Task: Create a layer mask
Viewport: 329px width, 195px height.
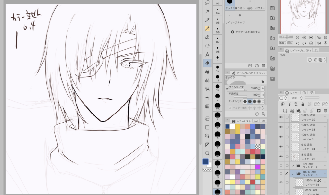Action: (x=319, y=111)
